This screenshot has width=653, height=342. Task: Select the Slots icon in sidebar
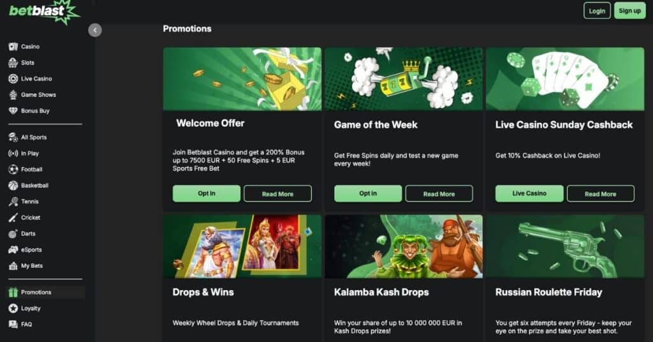pos(13,63)
